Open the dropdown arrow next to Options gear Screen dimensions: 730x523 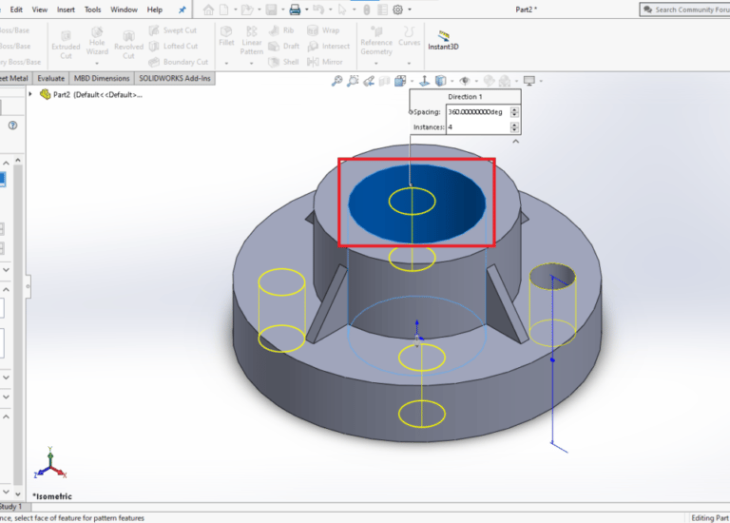click(x=410, y=10)
